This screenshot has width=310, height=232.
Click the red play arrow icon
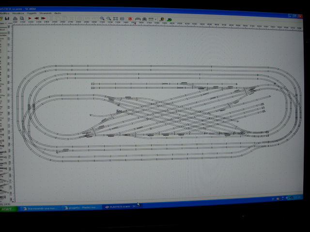[x=30, y=18]
